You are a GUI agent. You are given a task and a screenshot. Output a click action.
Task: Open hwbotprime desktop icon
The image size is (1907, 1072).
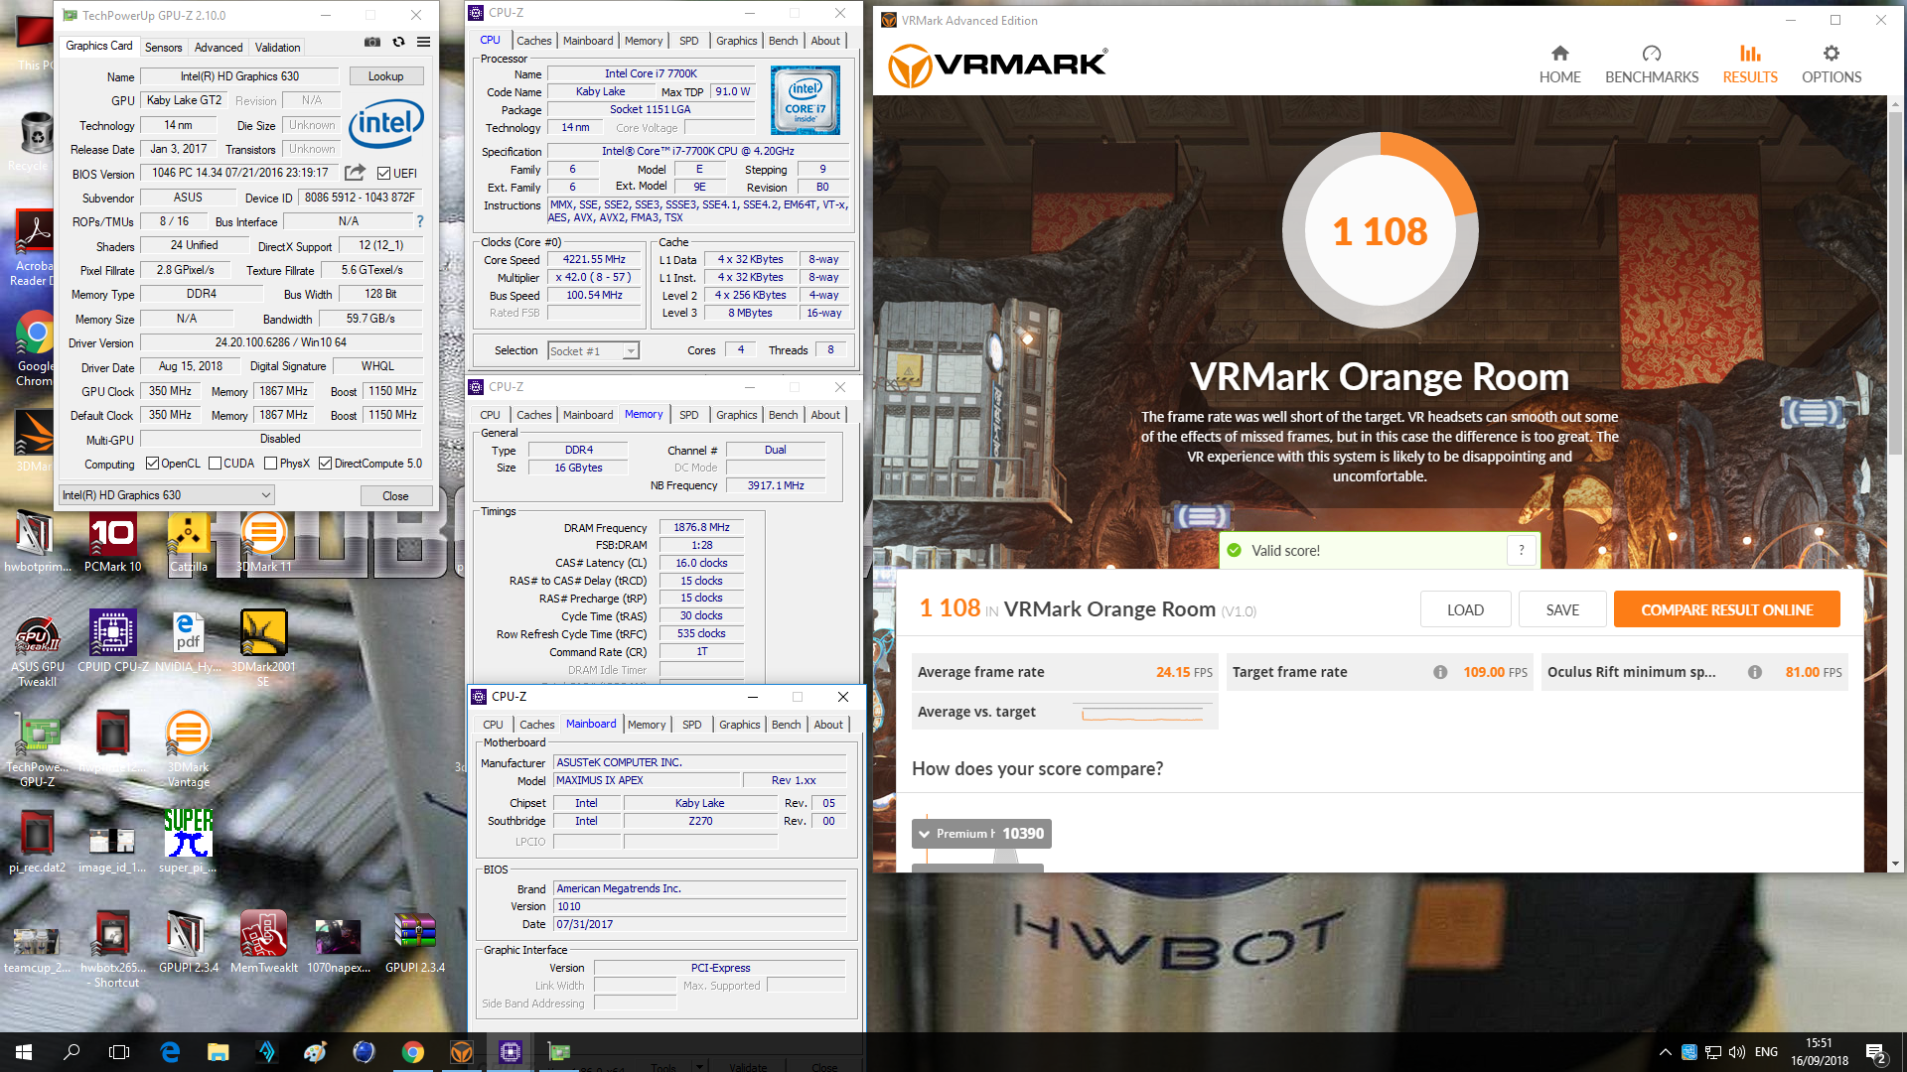tap(37, 543)
